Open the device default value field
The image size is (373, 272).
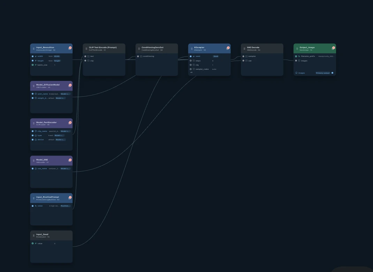(x=51, y=140)
